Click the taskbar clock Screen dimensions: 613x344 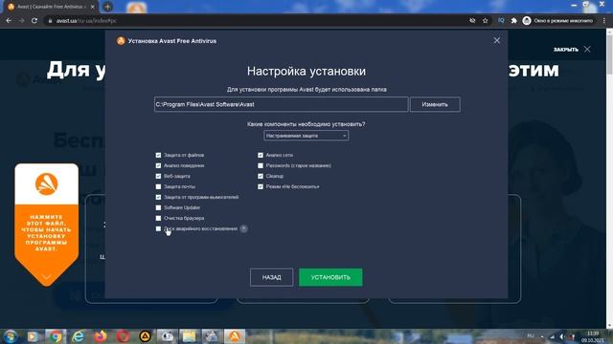(x=593, y=336)
